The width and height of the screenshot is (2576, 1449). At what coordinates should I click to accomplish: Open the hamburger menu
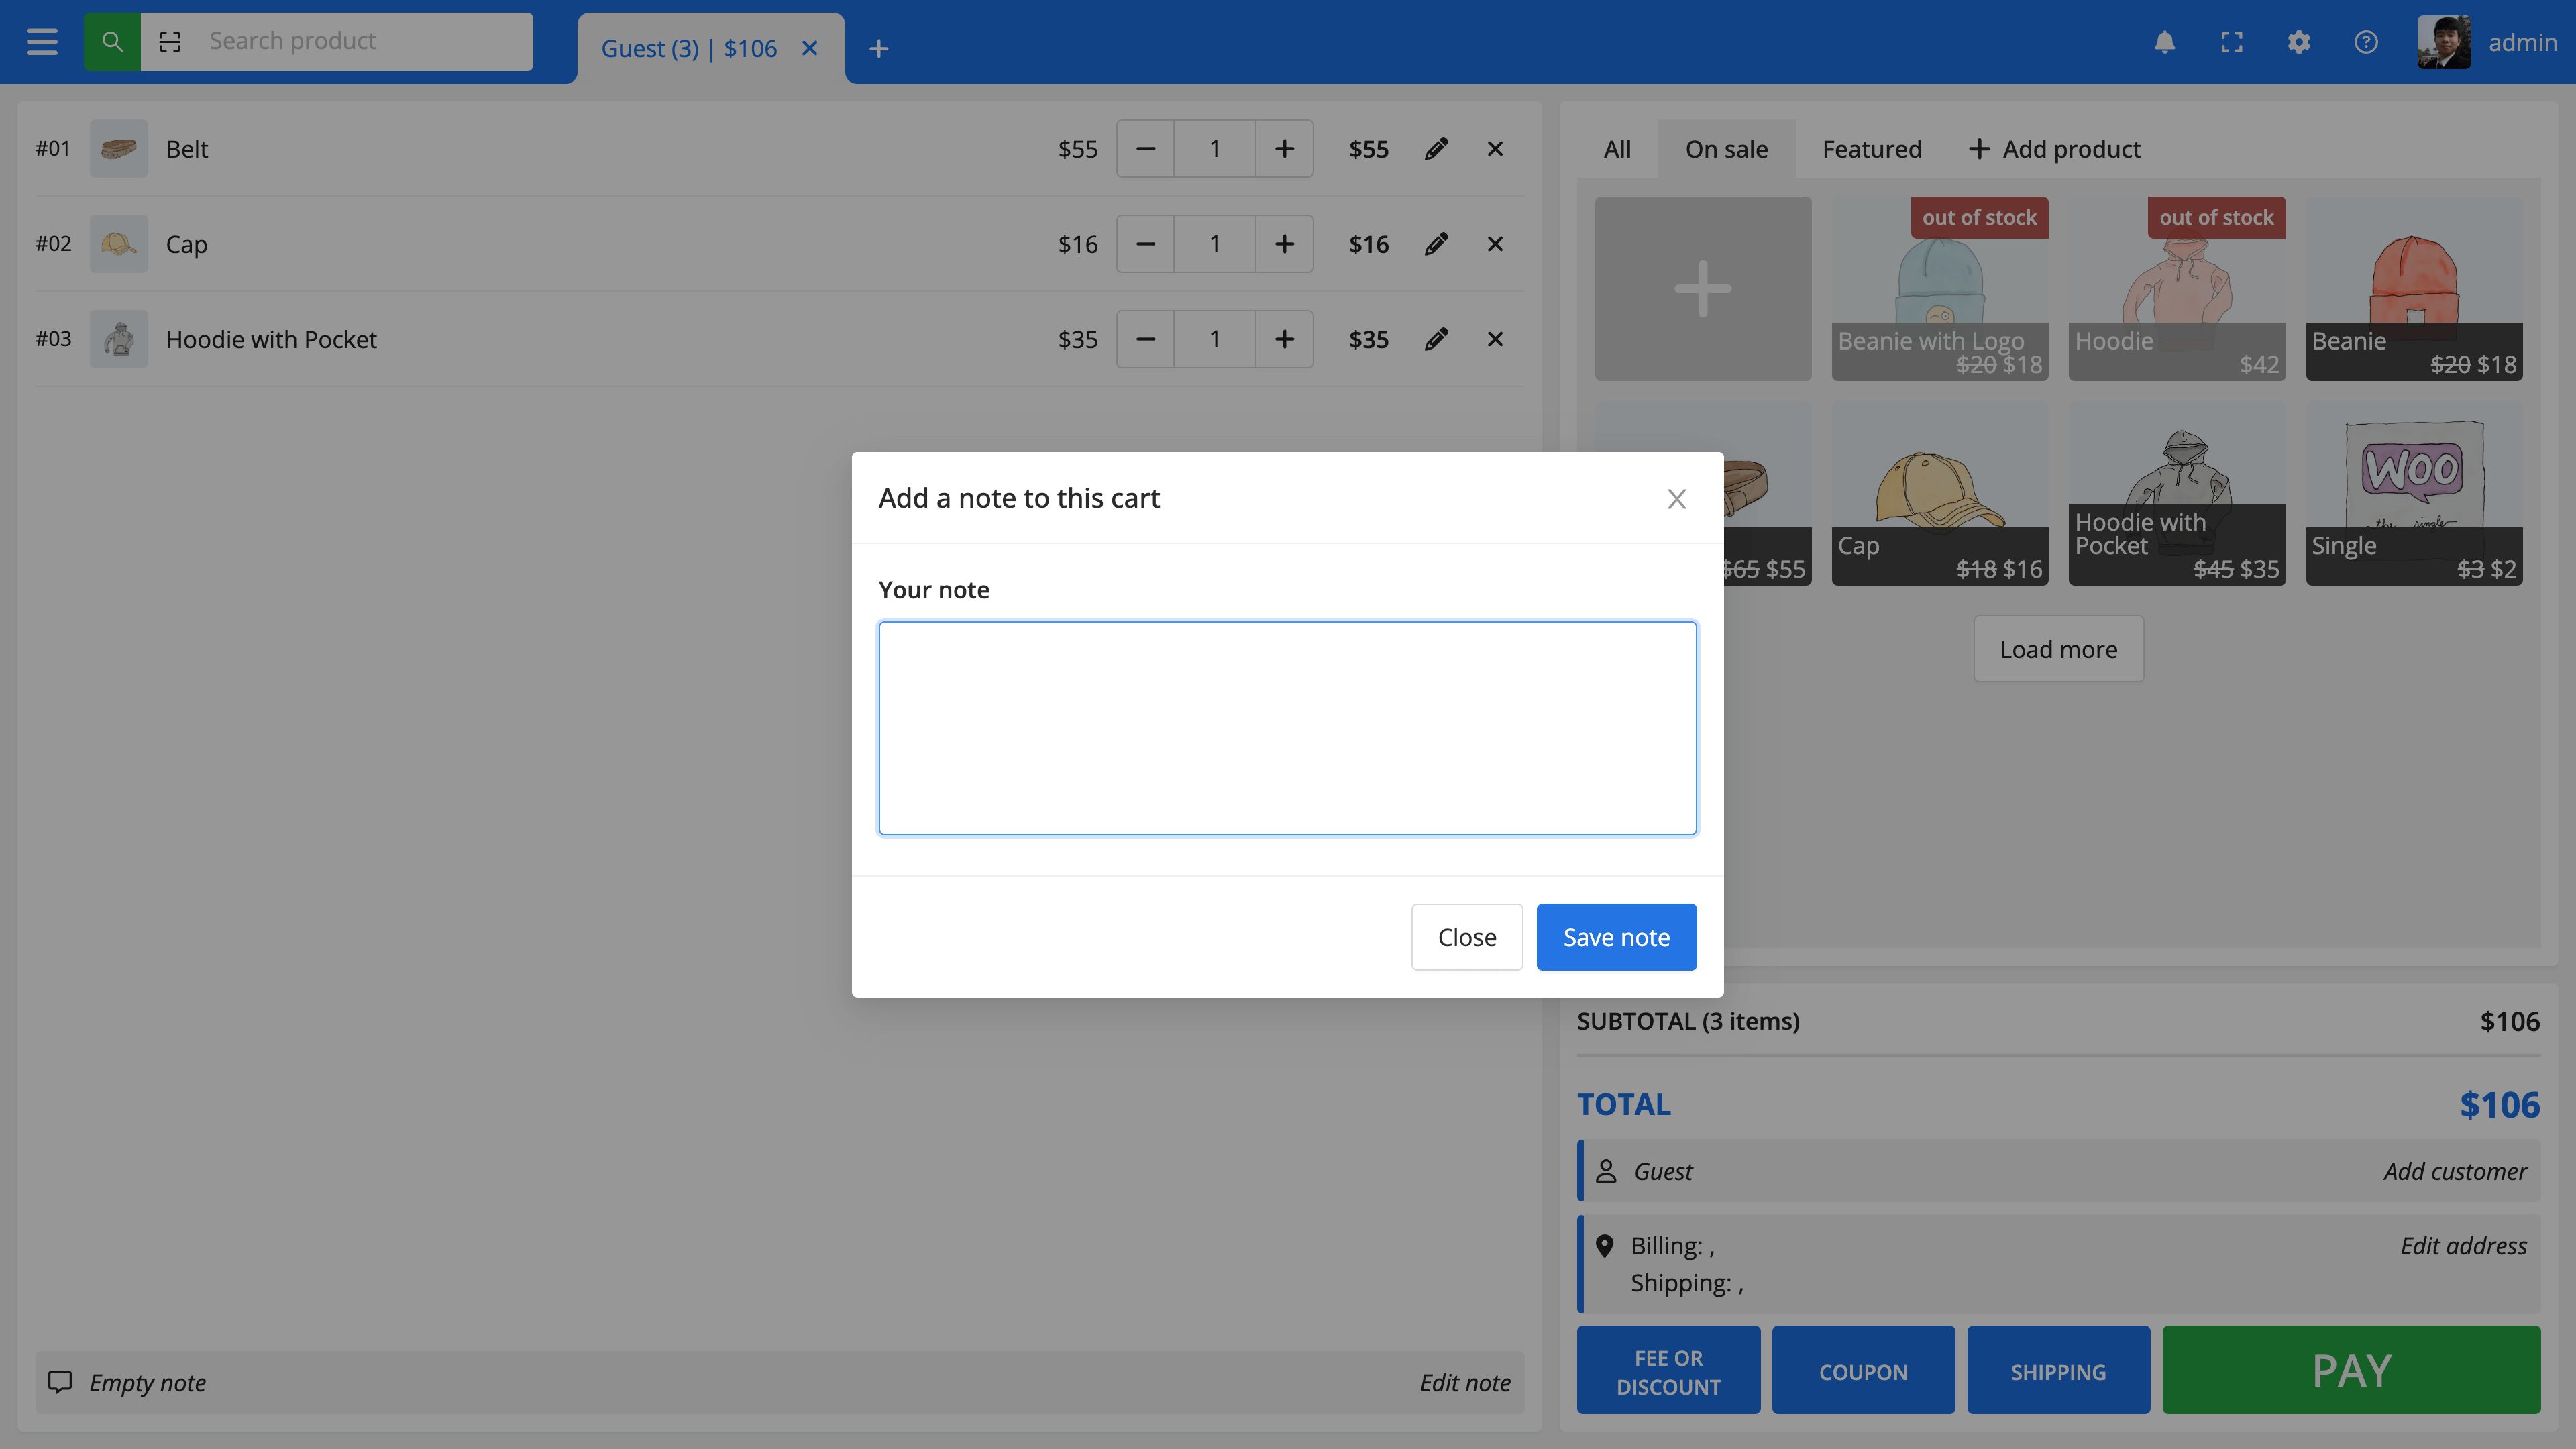42,42
